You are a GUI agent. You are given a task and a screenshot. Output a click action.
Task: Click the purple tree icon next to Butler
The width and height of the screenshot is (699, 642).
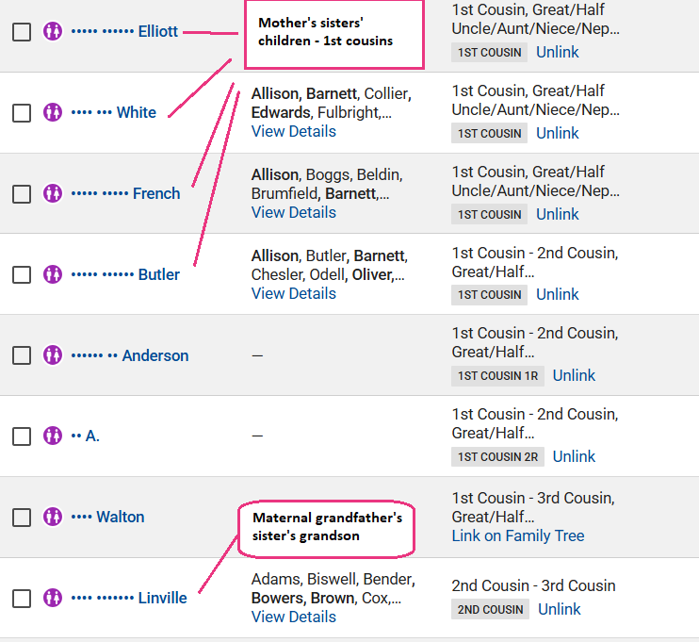click(x=53, y=274)
